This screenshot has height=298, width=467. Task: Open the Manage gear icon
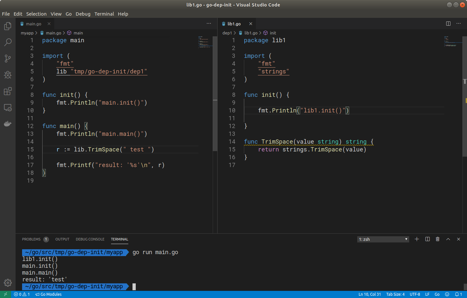tap(8, 283)
